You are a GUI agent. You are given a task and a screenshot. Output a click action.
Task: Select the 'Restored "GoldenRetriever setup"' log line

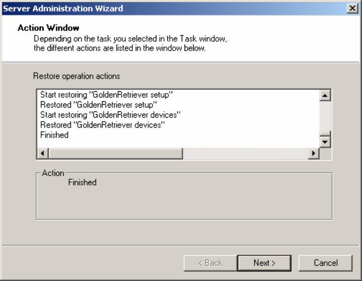pyautogui.click(x=99, y=105)
